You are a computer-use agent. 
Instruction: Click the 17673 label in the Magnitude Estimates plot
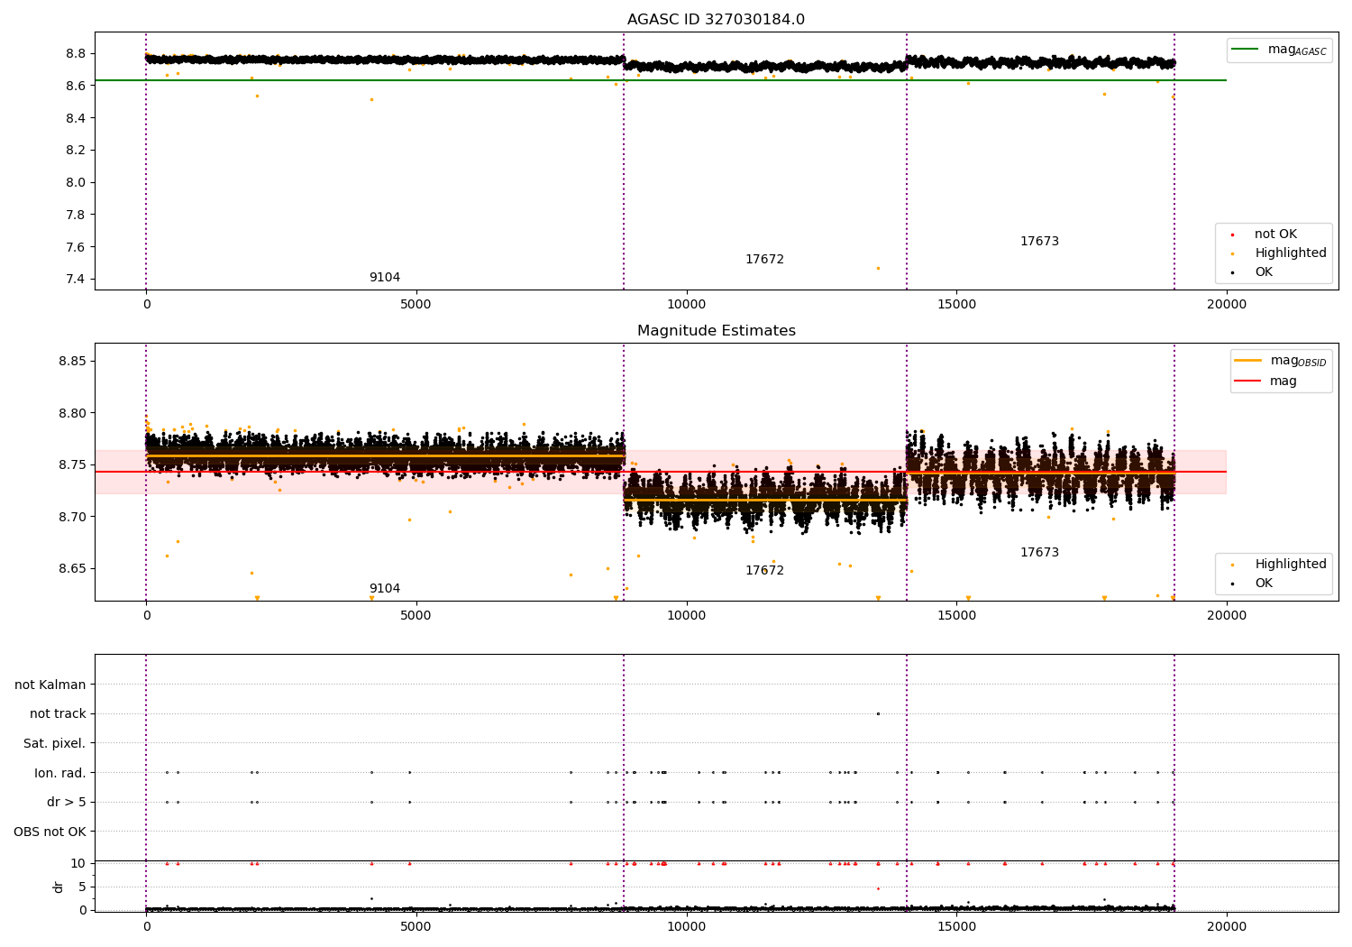tap(1039, 553)
